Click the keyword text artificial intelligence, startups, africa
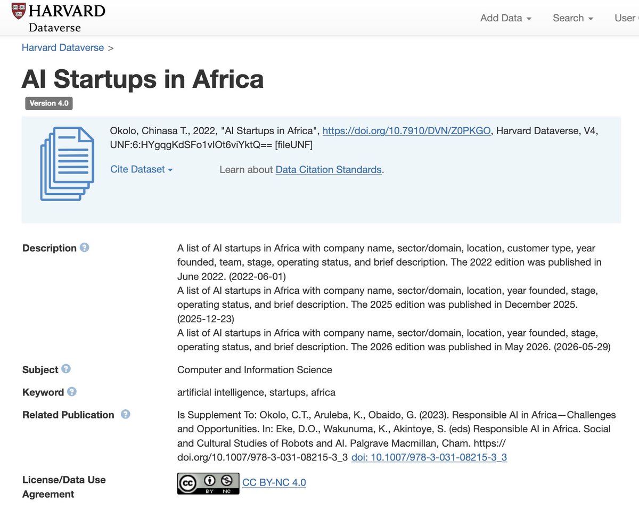 (x=256, y=392)
